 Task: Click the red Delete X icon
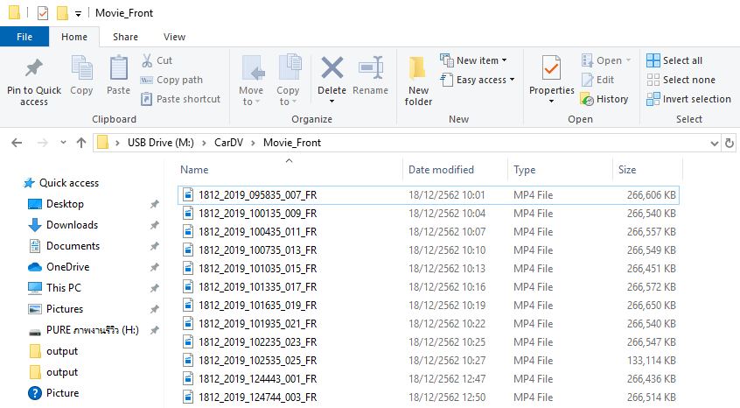coord(332,67)
